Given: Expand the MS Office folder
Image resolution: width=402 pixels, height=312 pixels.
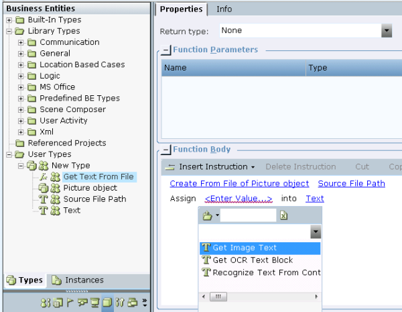Looking at the screenshot, I should click(x=21, y=87).
